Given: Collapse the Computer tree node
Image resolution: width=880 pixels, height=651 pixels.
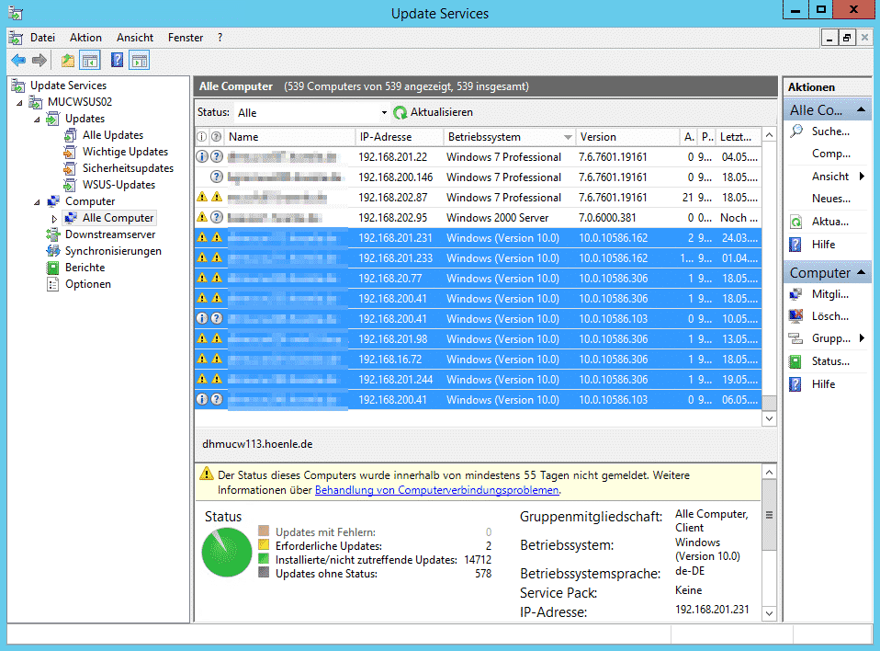Looking at the screenshot, I should click(x=37, y=201).
